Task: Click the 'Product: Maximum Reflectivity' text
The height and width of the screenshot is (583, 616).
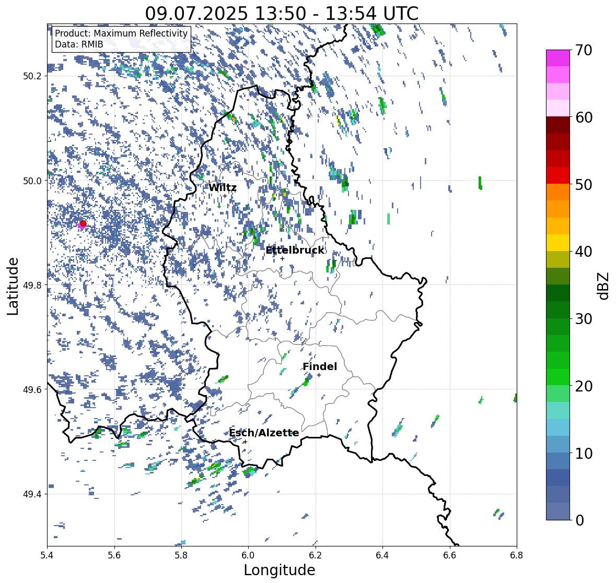Action: click(121, 33)
